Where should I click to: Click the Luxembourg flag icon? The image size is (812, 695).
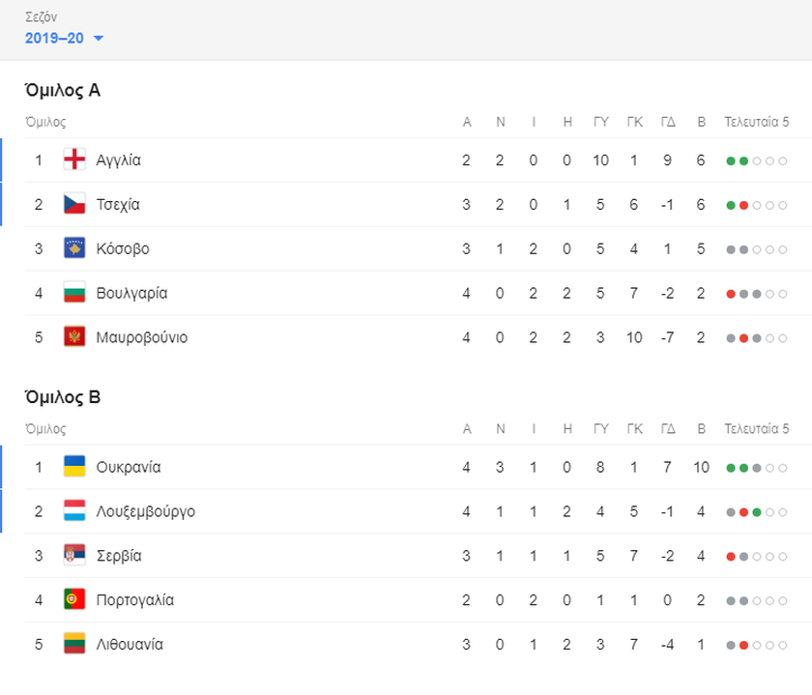coord(74,511)
